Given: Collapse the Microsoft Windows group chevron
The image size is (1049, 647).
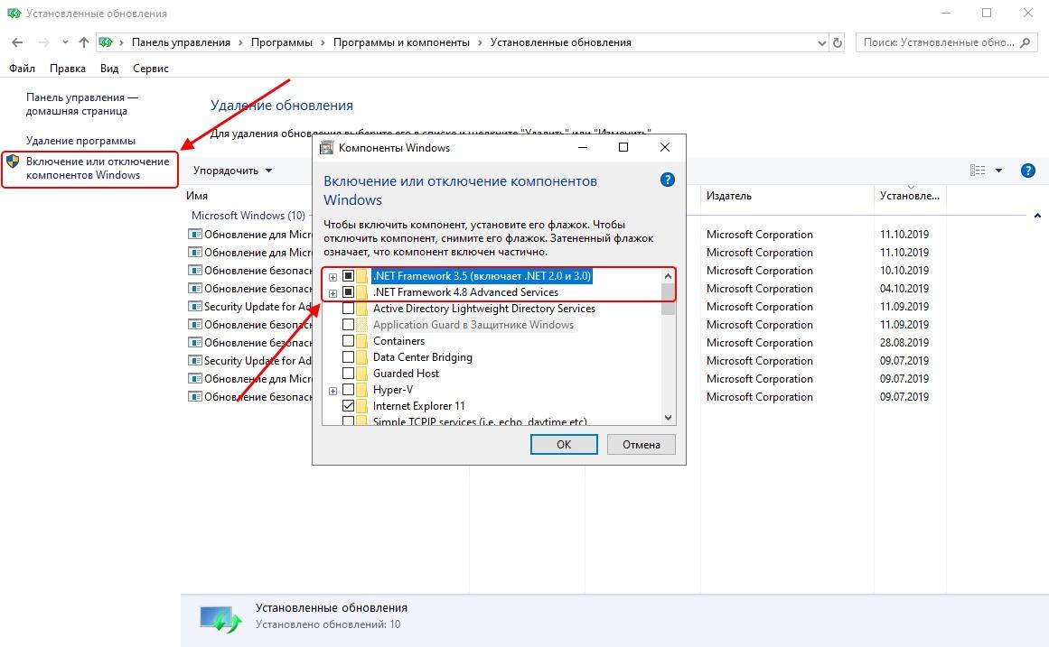Looking at the screenshot, I should pos(1037,216).
